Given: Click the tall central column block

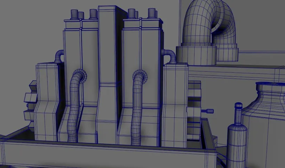Looking at the screenshot, I should [108, 74].
